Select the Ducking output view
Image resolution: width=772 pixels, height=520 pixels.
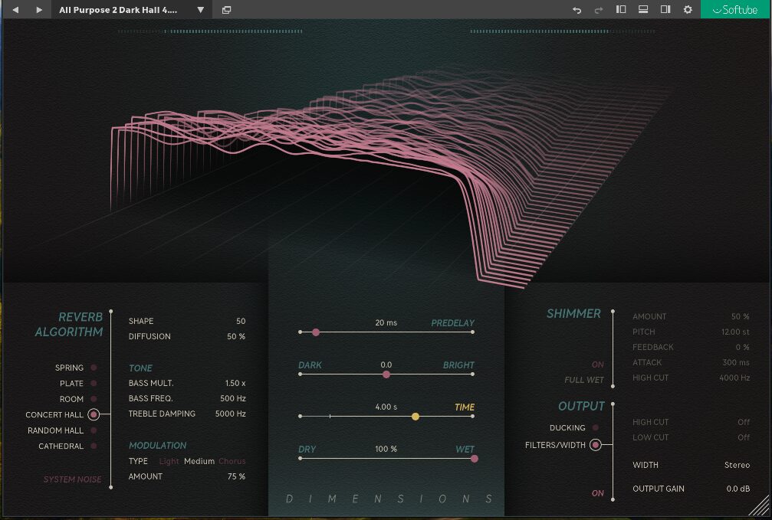[x=596, y=428]
